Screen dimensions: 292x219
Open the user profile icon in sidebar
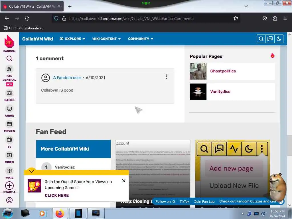pyautogui.click(x=9, y=200)
